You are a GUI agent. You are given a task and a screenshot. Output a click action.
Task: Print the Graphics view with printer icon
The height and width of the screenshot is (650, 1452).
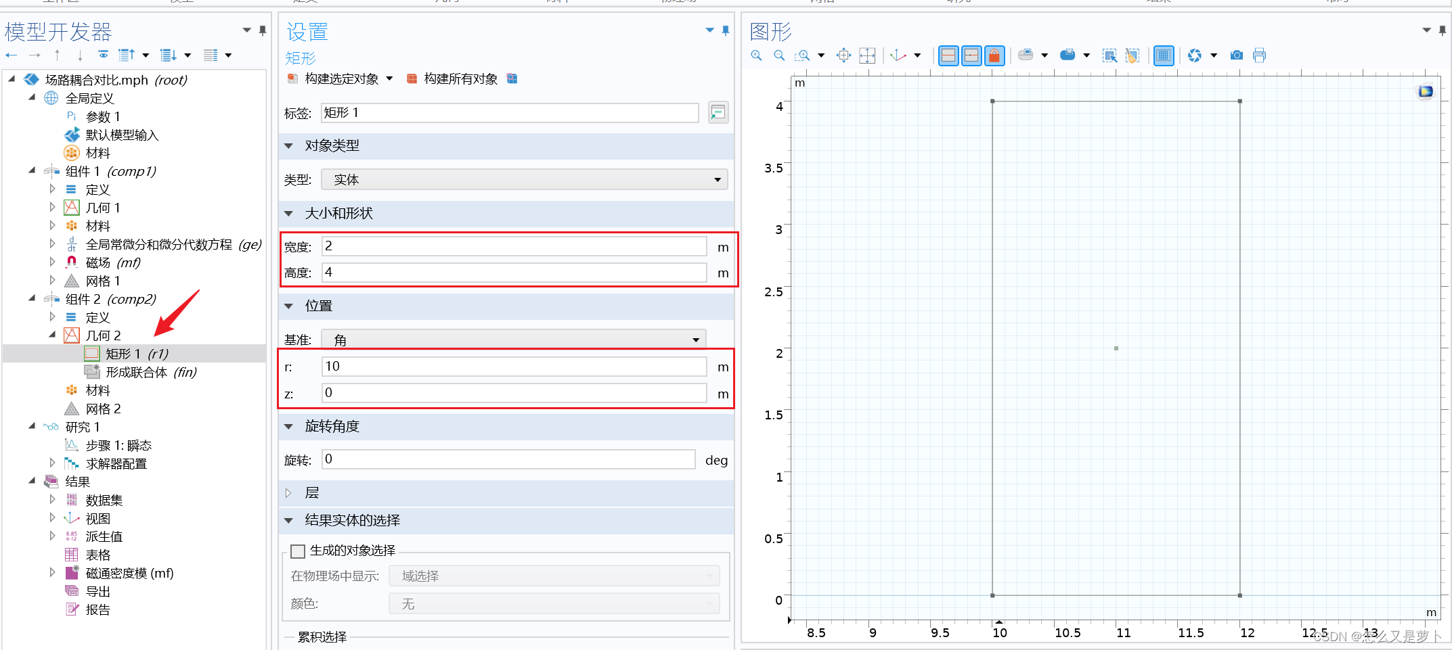coord(1259,55)
